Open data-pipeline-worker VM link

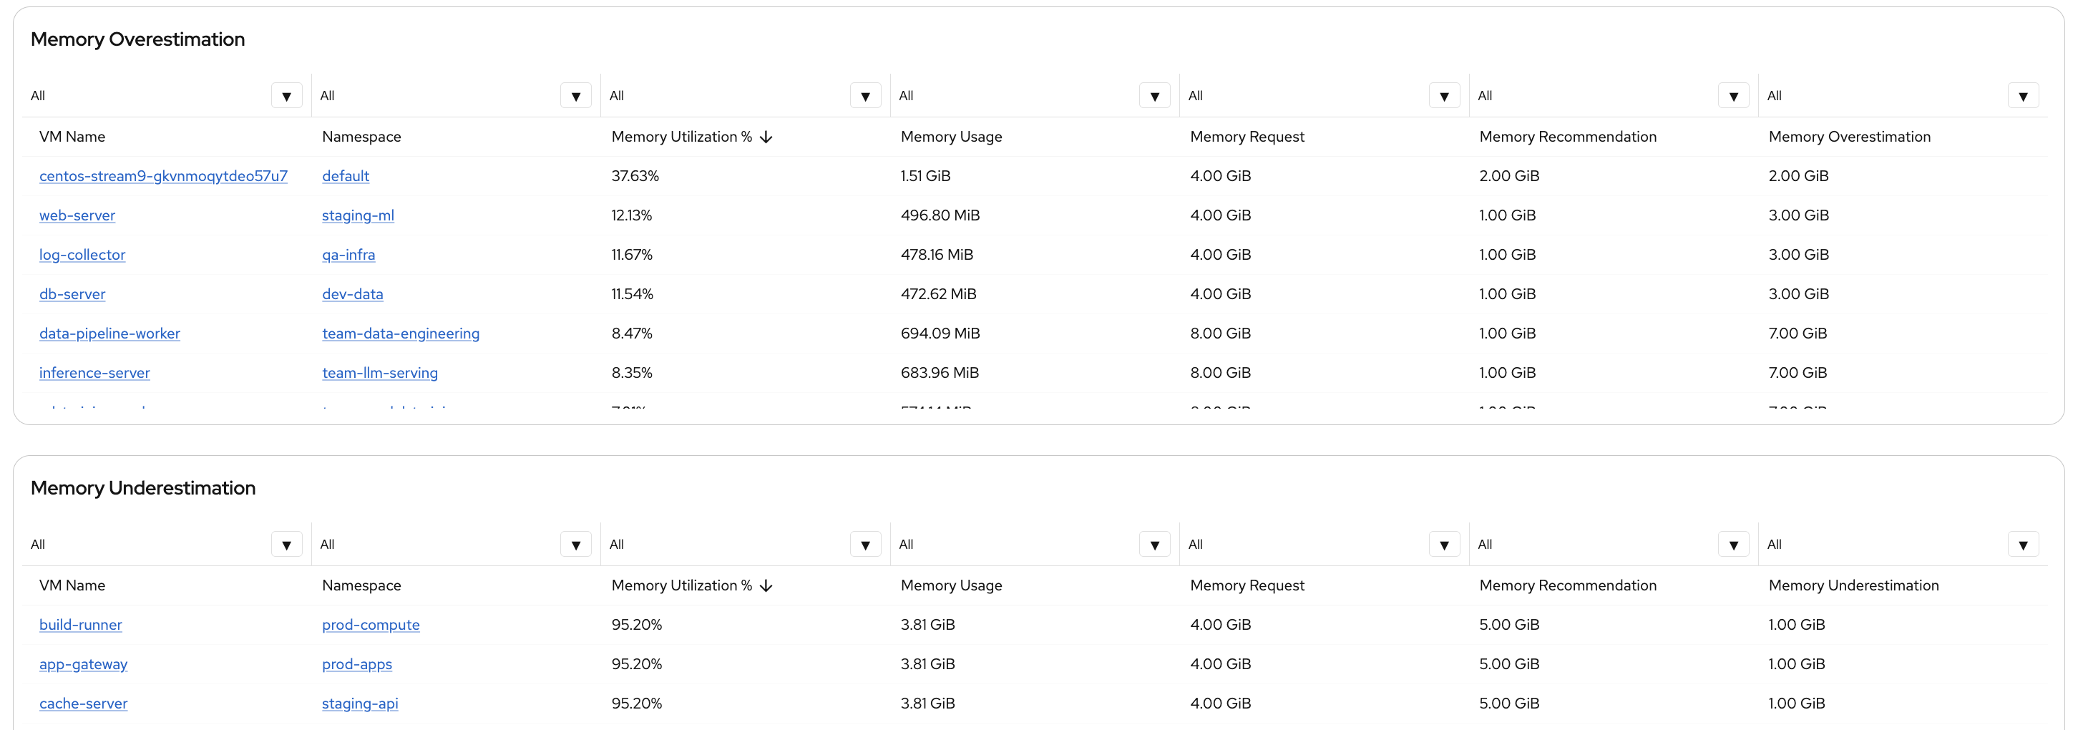tap(109, 334)
